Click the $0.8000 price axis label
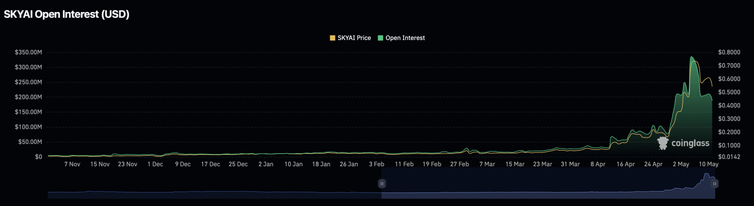Viewport: 754px width, 206px height. click(x=729, y=52)
